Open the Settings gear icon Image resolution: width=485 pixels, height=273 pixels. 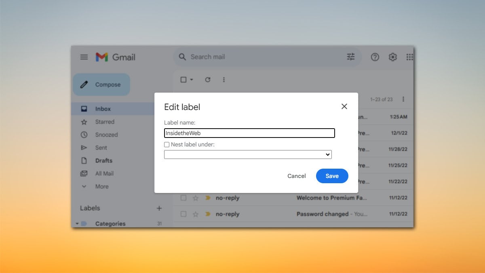(x=392, y=57)
